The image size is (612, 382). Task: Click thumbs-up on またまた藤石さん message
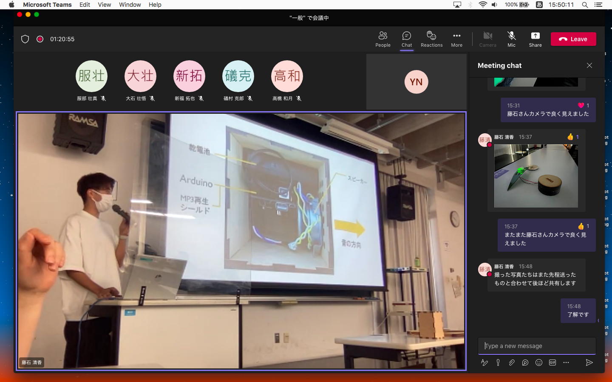click(x=583, y=226)
